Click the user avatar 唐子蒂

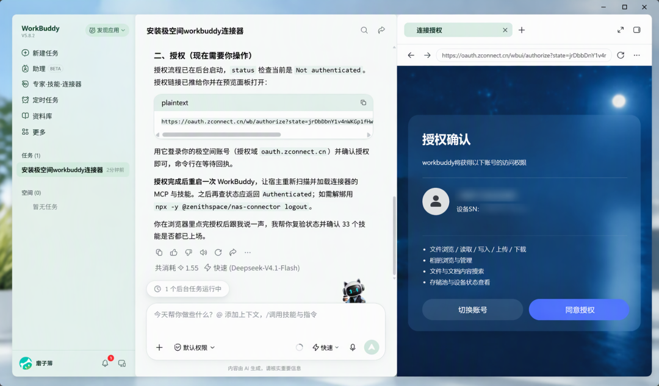pos(26,363)
